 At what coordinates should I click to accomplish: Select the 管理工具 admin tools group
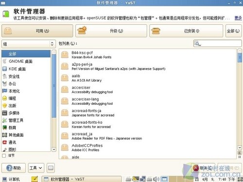point(26,120)
